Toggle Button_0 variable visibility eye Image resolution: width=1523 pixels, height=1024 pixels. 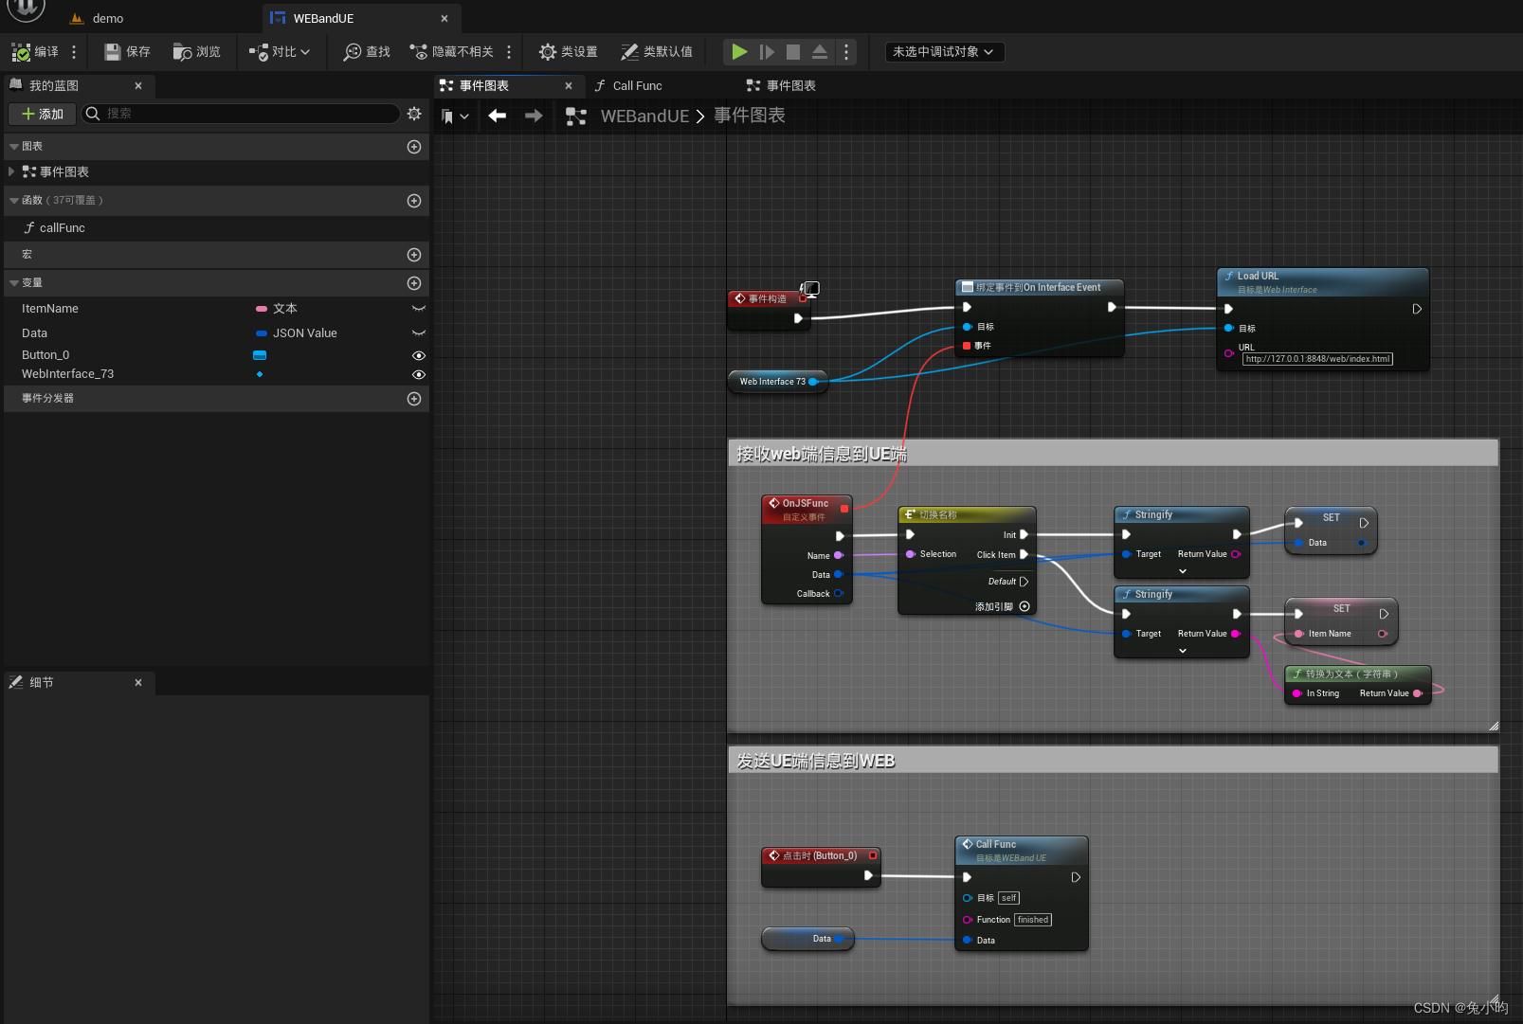(418, 355)
